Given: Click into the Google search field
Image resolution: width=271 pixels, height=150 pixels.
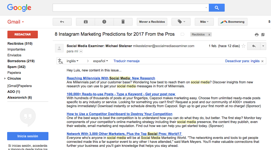Looking at the screenshot, I should click(129, 8).
